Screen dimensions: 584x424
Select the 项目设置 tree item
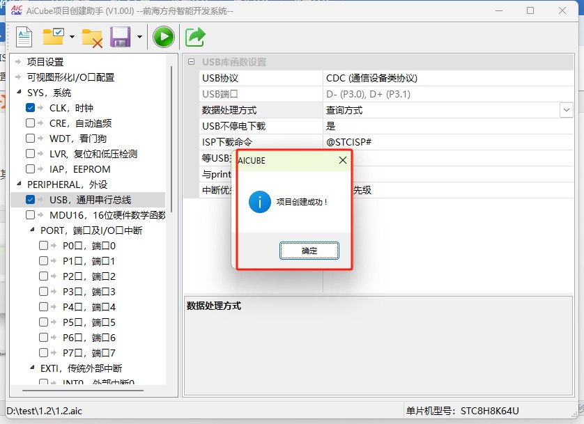point(45,62)
